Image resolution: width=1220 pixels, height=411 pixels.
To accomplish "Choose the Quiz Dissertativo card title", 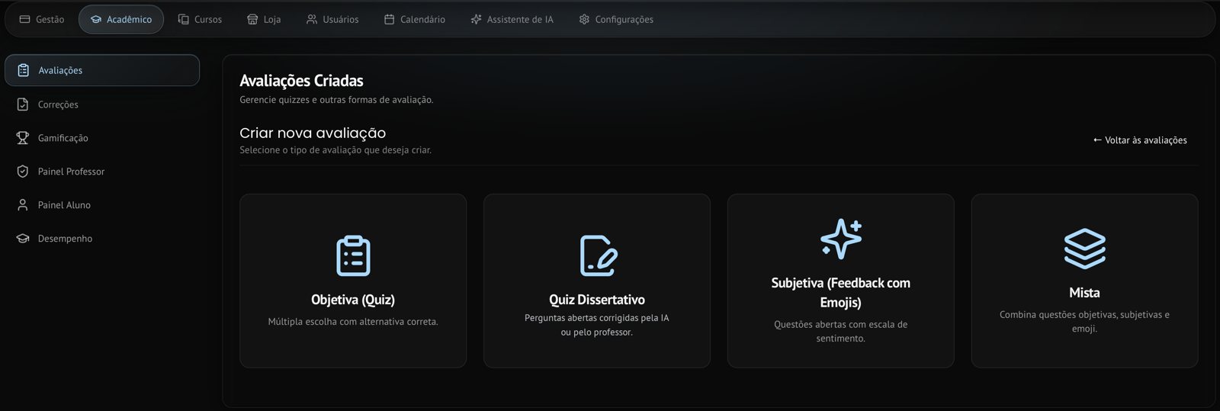I will [x=597, y=300].
